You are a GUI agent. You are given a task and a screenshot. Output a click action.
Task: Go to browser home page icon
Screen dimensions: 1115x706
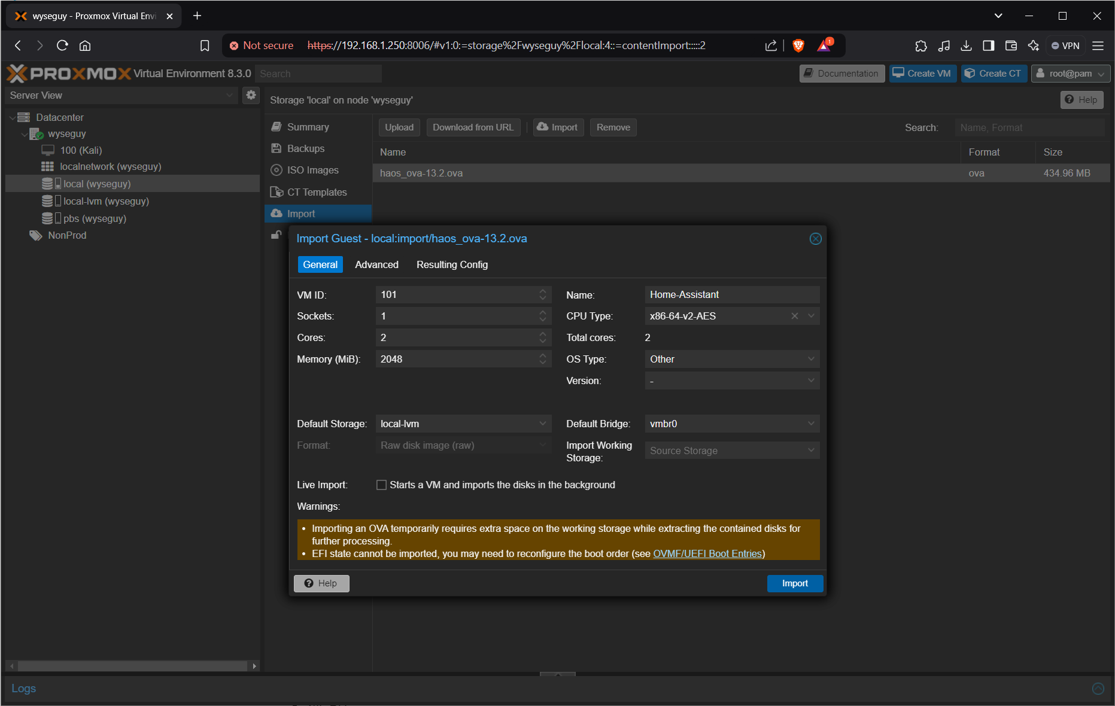coord(85,45)
